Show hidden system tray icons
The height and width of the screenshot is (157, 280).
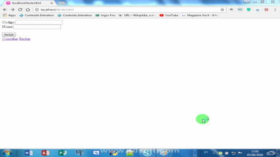213,153
